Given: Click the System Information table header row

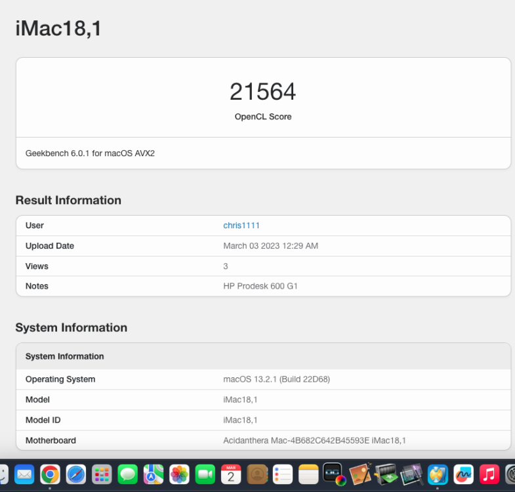Looking at the screenshot, I should [x=264, y=356].
